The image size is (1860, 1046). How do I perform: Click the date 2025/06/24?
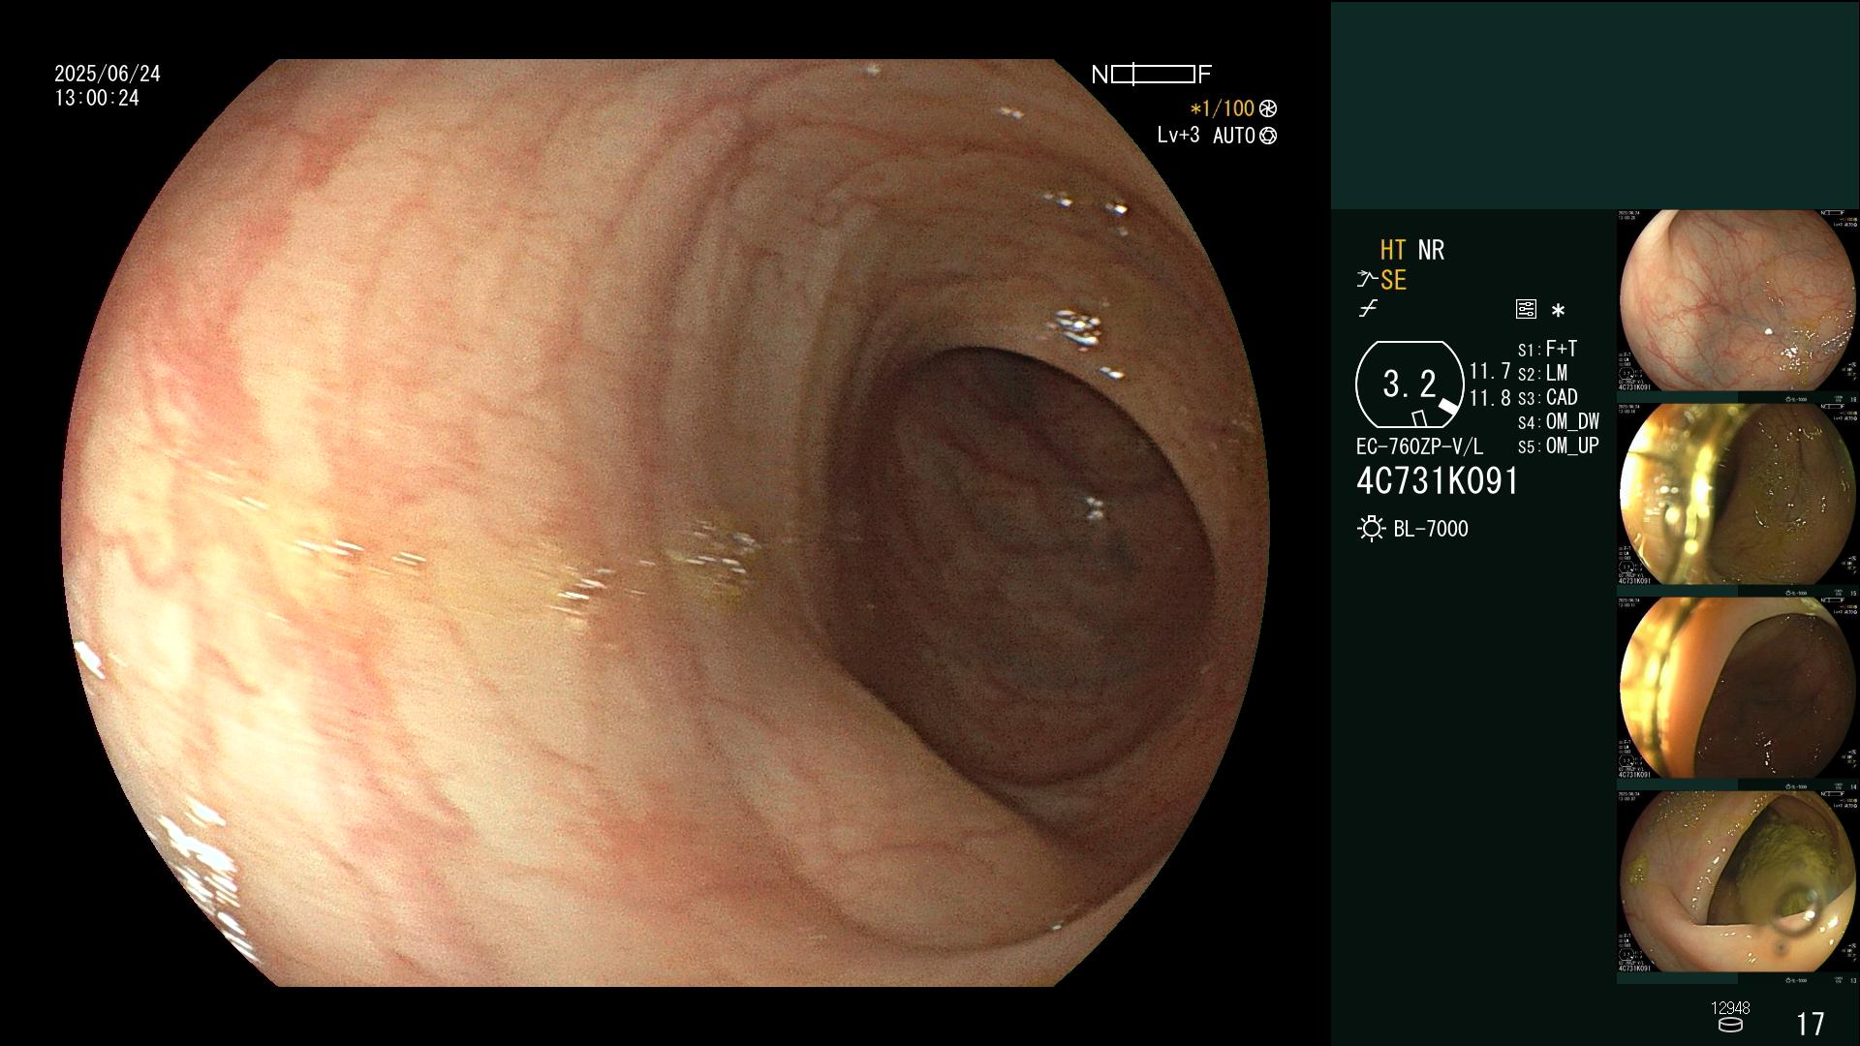108,74
